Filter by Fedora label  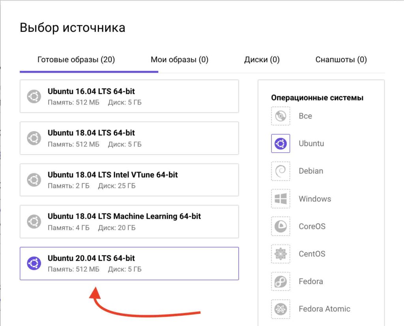(311, 281)
